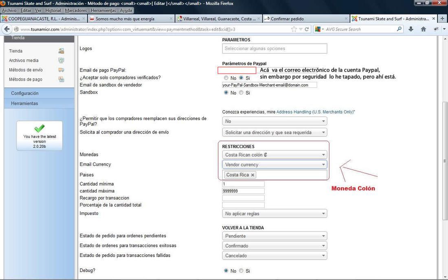Click the sandbox merchant email field

tap(270, 85)
